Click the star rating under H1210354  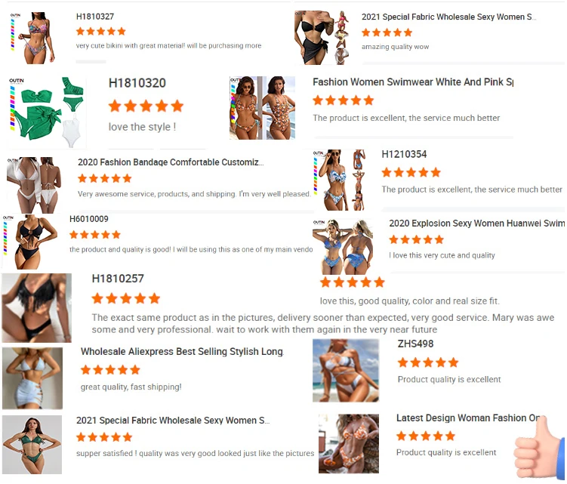411,173
